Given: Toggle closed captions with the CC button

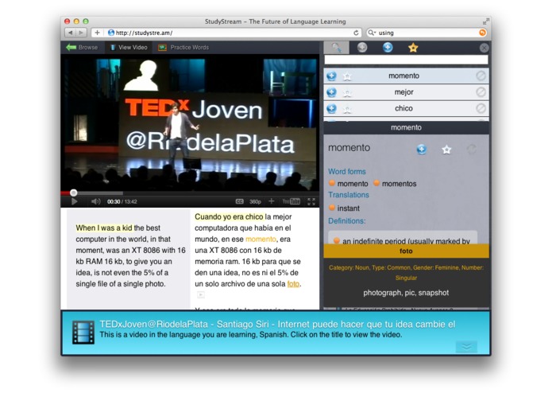Looking at the screenshot, I should pos(239,201).
